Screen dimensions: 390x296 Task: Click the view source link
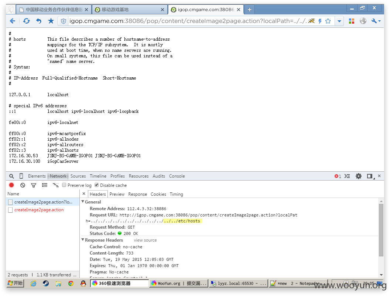point(145,240)
